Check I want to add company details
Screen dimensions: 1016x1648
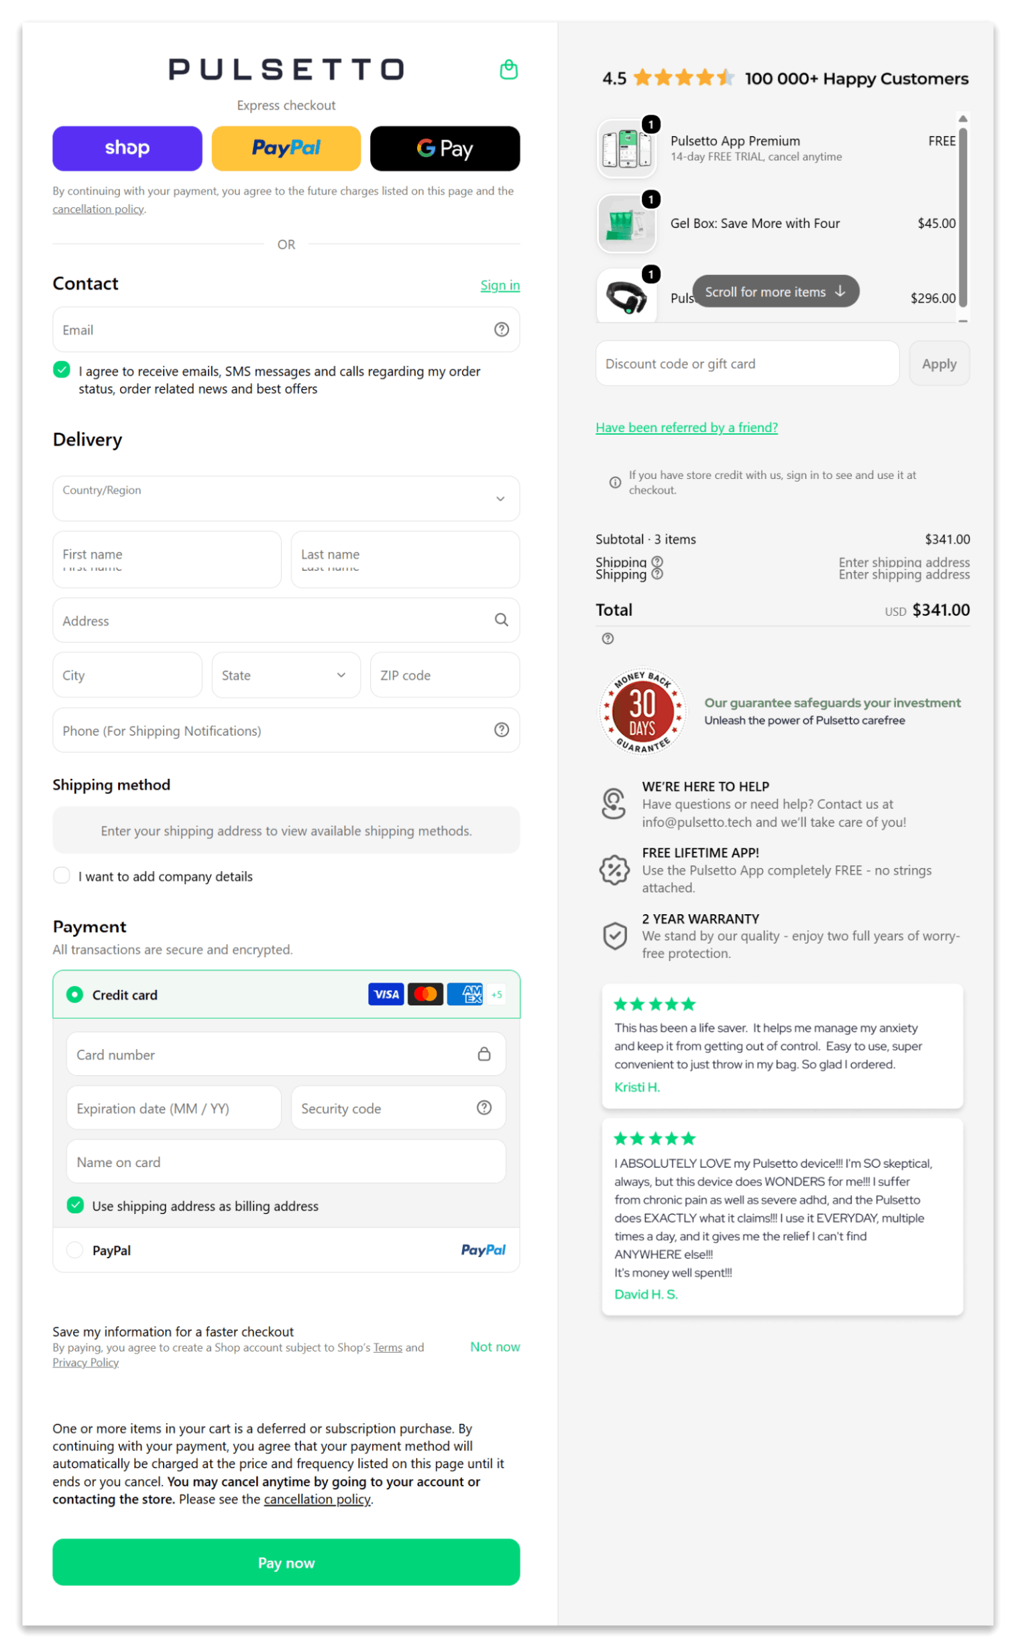point(62,875)
